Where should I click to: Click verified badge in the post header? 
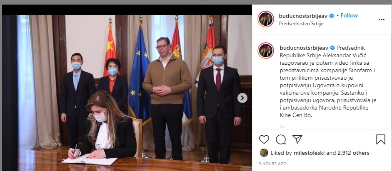[332, 16]
